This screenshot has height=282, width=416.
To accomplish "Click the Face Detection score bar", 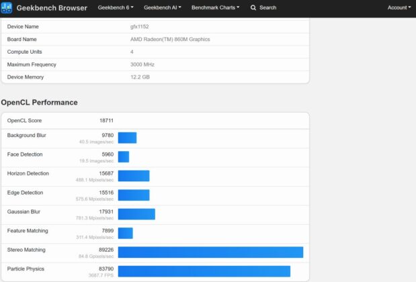I will click(x=124, y=157).
